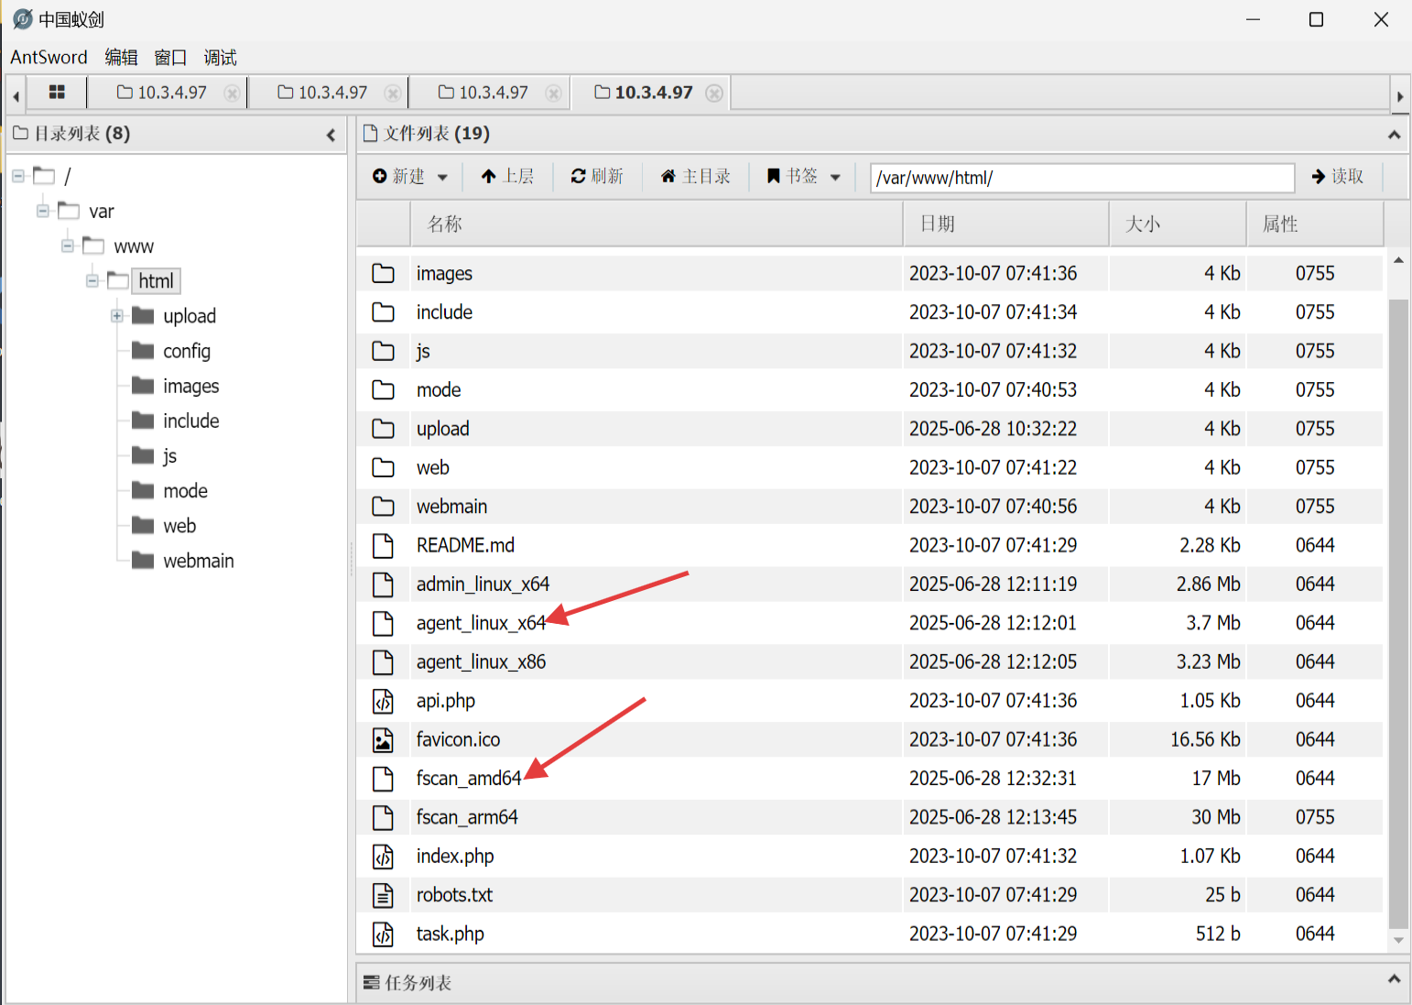This screenshot has height=1005, width=1412.
Task: Click the /var/www/html/ path input field
Action: (x=1081, y=178)
